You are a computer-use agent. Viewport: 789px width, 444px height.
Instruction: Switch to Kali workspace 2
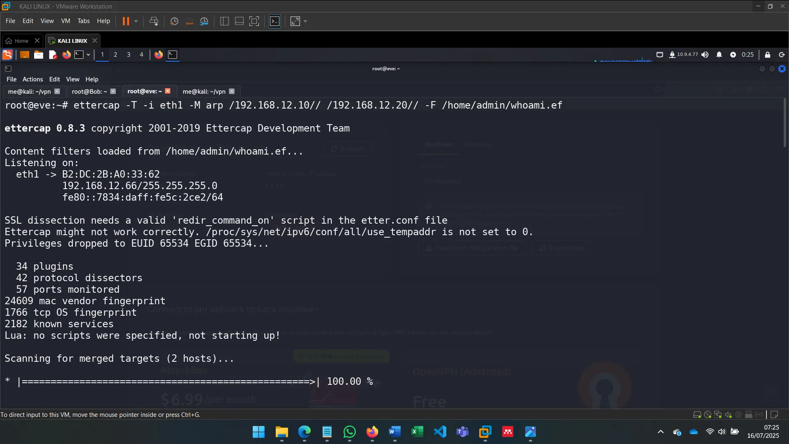coord(115,54)
